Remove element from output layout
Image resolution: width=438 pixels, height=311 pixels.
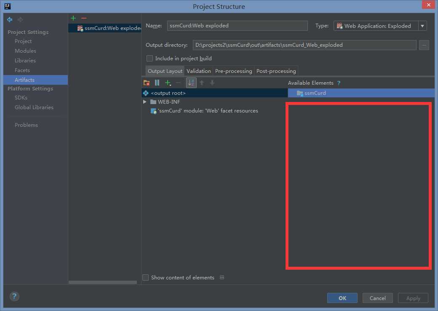(179, 83)
